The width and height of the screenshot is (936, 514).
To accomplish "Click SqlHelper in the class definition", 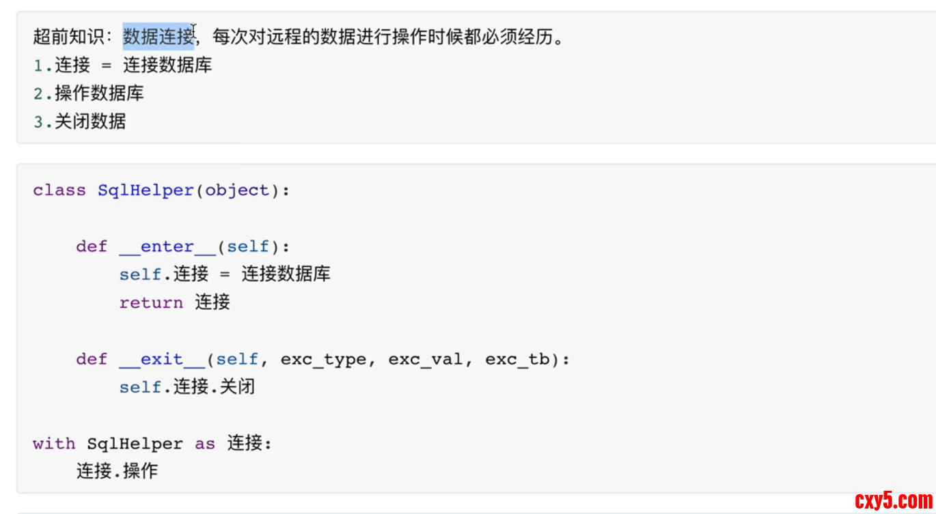I will pyautogui.click(x=146, y=190).
